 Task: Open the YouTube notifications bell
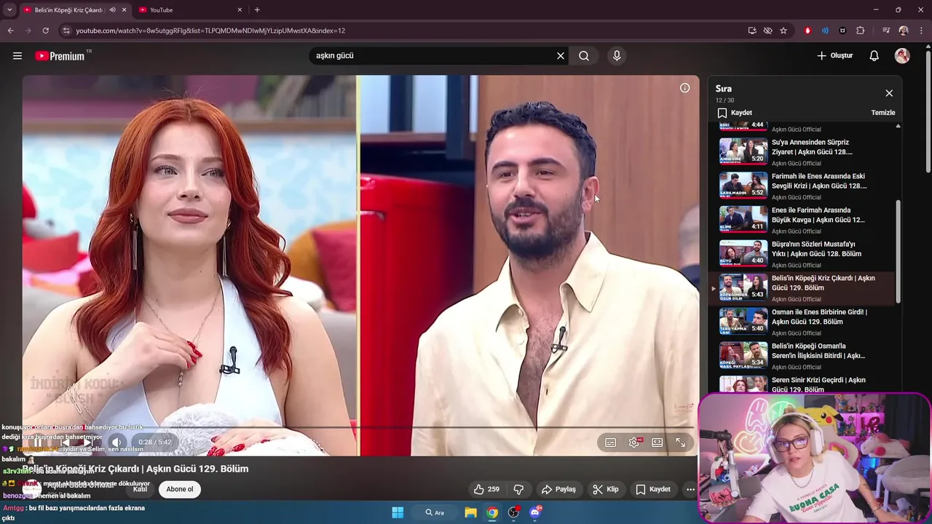click(x=874, y=55)
